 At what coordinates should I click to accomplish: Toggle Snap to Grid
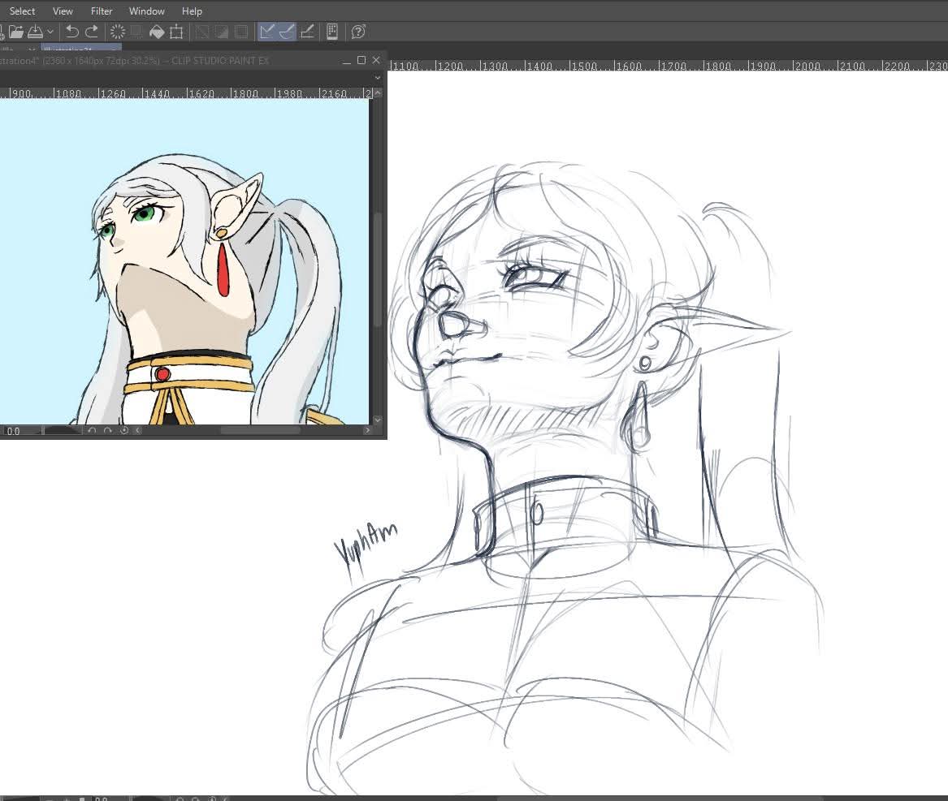(307, 32)
